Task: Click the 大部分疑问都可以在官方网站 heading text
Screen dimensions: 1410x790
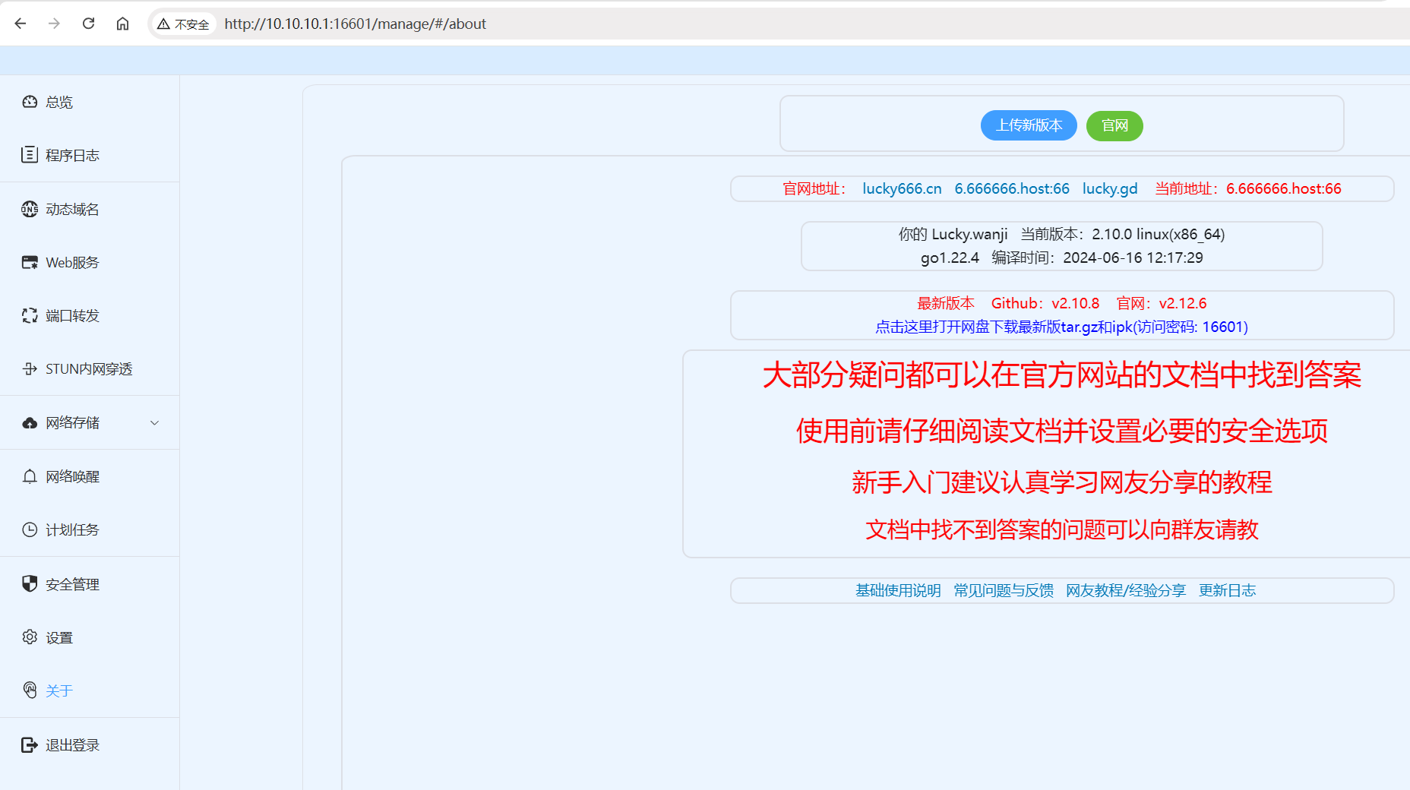Action: pos(1062,375)
